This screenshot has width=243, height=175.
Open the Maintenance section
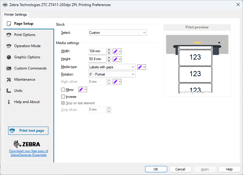click(28, 79)
